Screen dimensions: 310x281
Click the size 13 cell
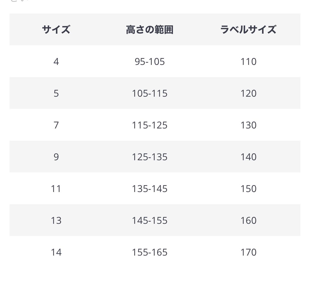tap(56, 220)
